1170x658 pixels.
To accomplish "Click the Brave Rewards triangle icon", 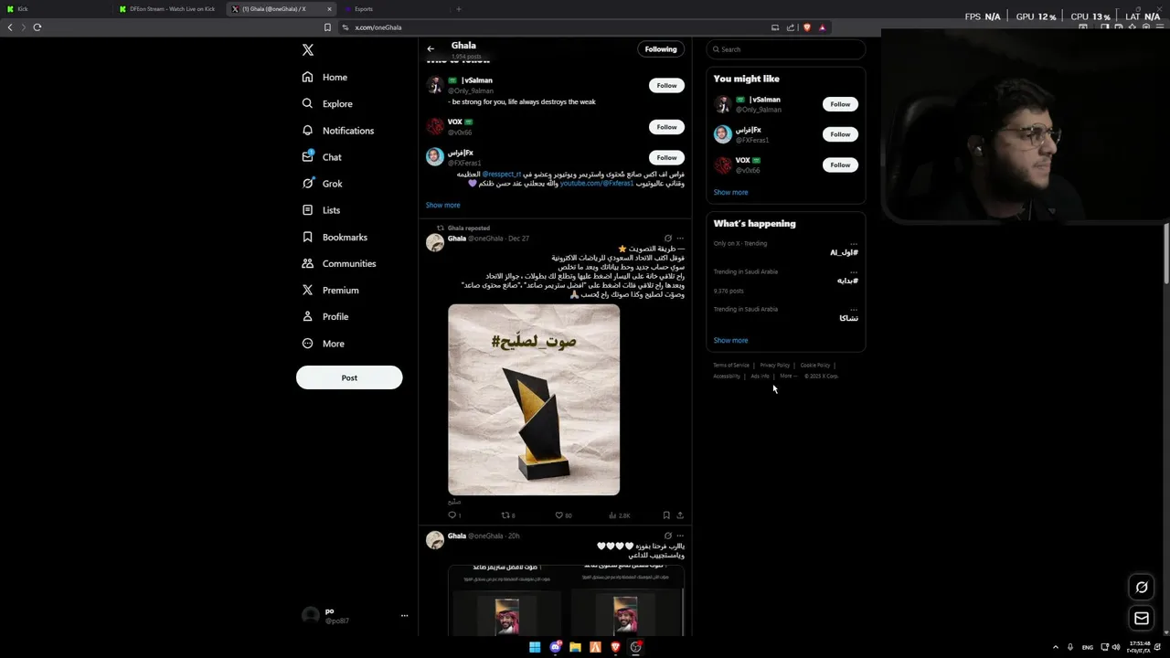I will click(822, 27).
